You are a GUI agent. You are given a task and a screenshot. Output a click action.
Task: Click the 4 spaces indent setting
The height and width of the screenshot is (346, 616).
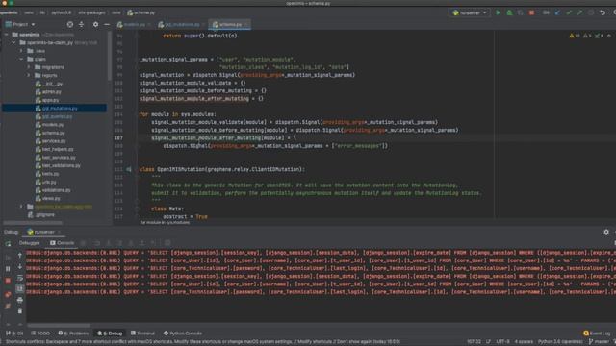[524, 342]
